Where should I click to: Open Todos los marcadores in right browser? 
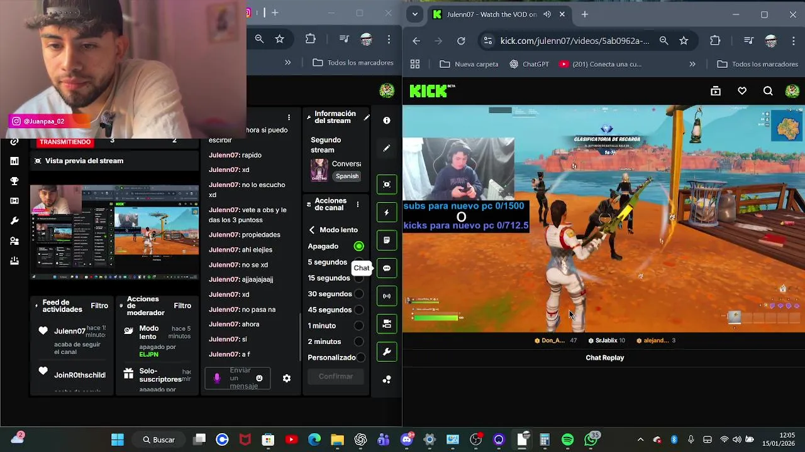(758, 64)
